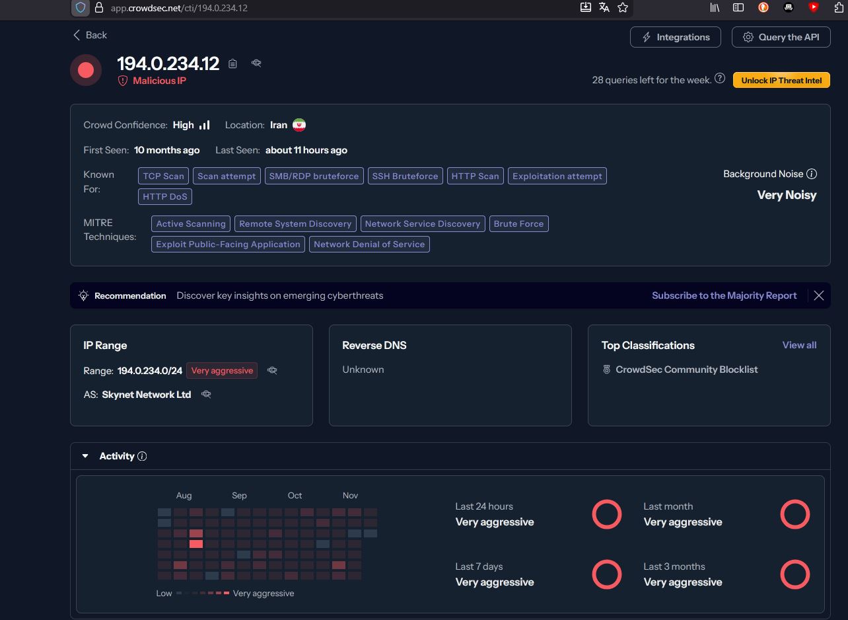Viewport: 848px width, 620px height.
Task: Open the Integrations button
Action: [x=675, y=37]
